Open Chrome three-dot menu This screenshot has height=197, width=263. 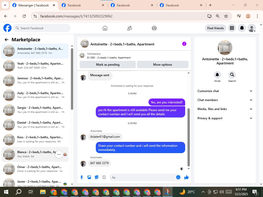click(257, 16)
